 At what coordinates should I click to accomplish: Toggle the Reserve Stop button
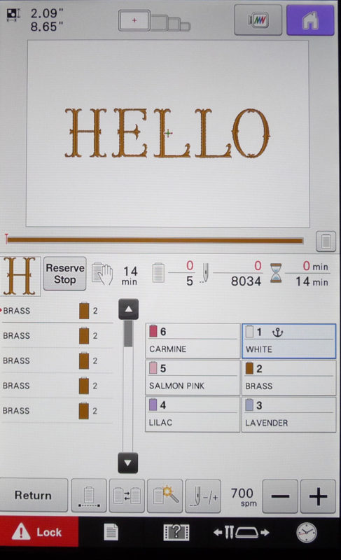pyautogui.click(x=64, y=274)
